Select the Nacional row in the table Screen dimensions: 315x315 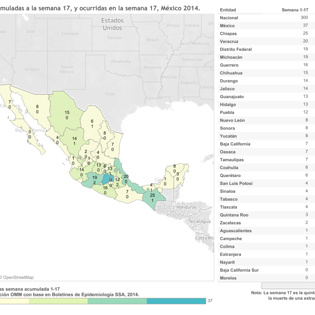pyautogui.click(x=262, y=18)
